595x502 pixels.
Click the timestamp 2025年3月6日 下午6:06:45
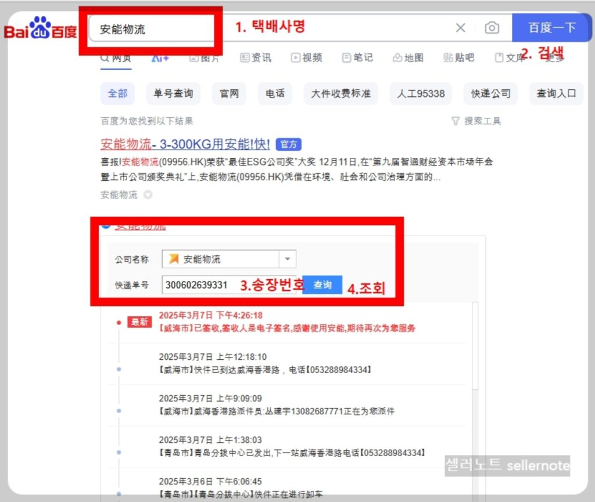pos(210,482)
